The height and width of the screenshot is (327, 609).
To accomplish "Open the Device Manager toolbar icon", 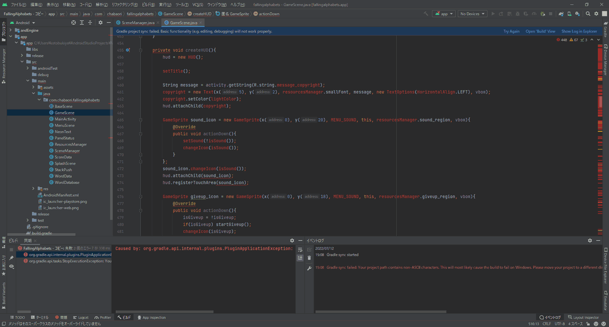I will click(x=569, y=14).
